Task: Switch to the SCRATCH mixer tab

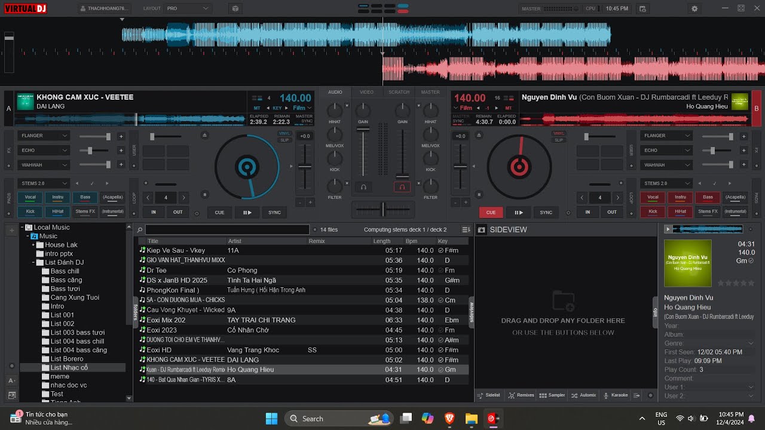Action: coord(399,92)
